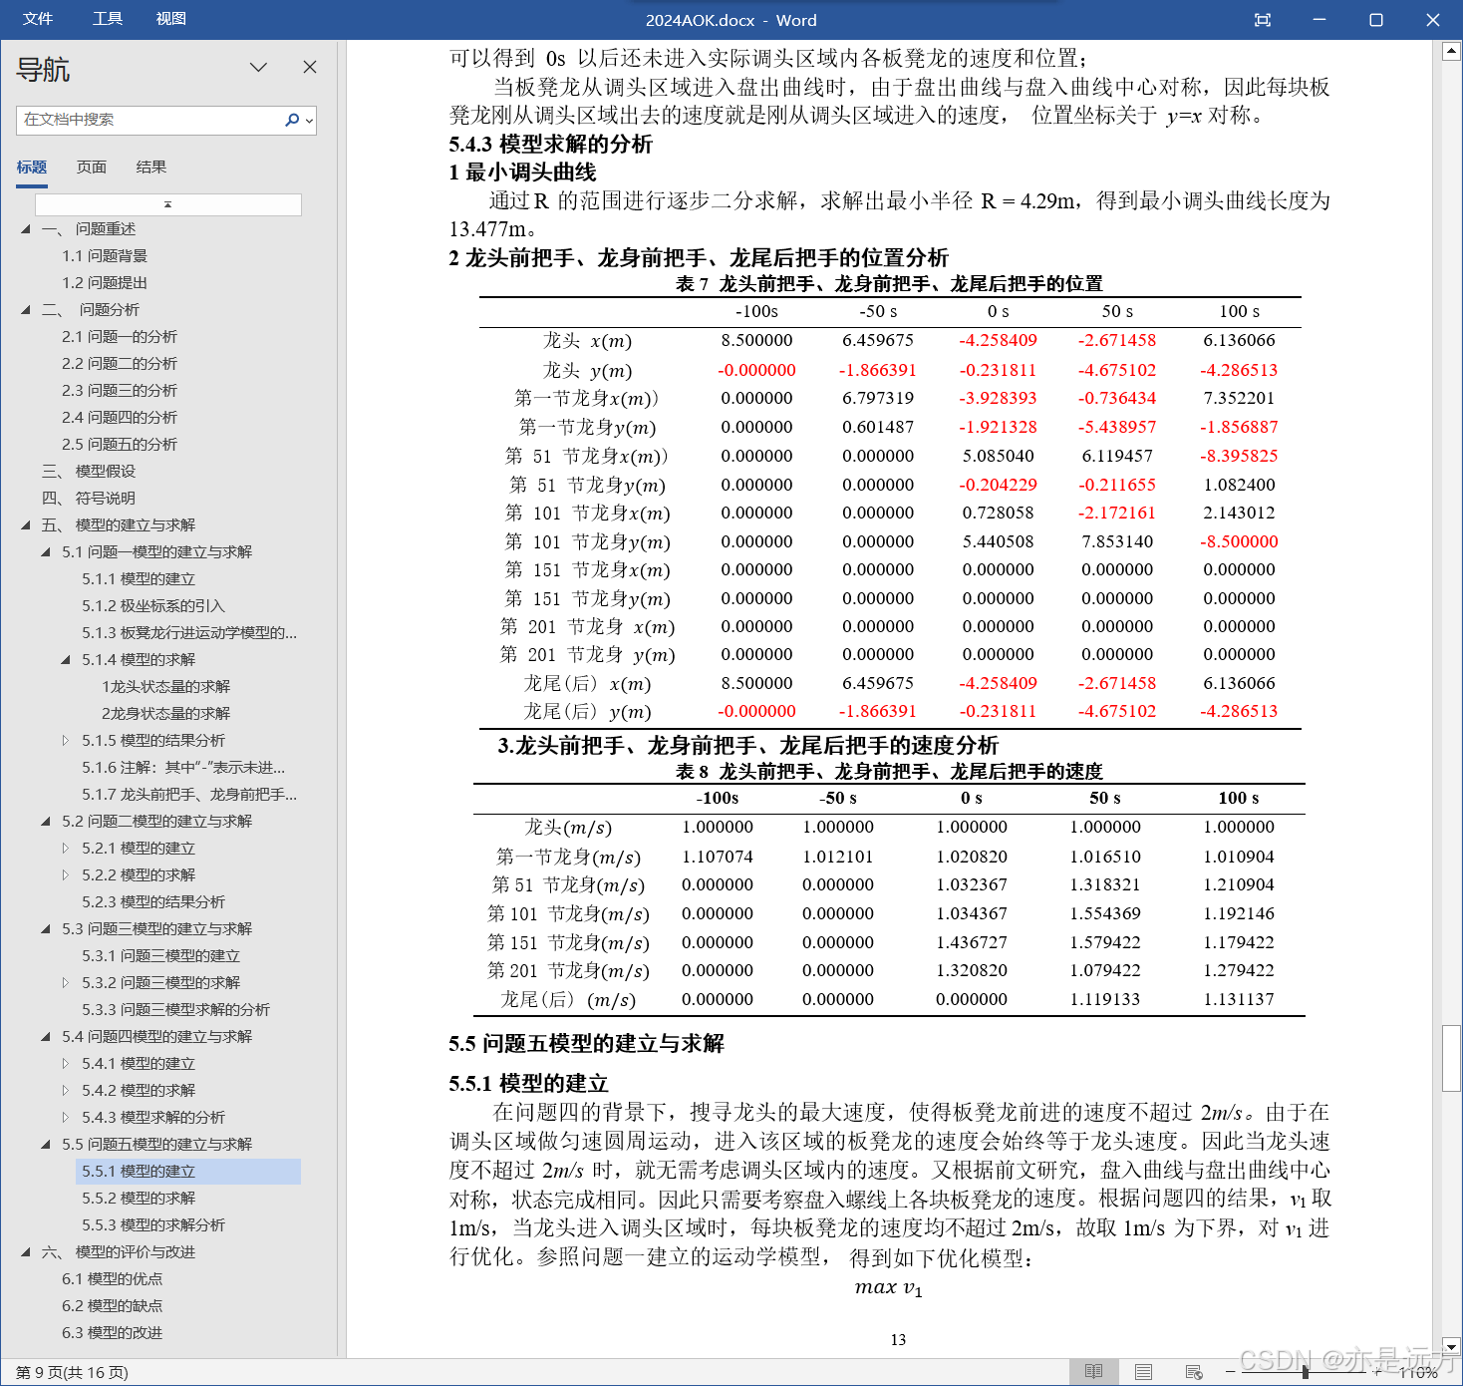Collapse 5.3 问题三模型的建立与求解 section
This screenshot has width=1463, height=1386.
[x=46, y=929]
